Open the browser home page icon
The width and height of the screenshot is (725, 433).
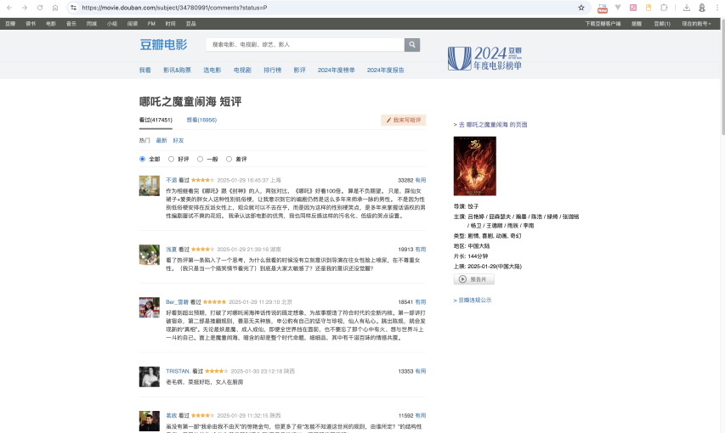tap(54, 8)
